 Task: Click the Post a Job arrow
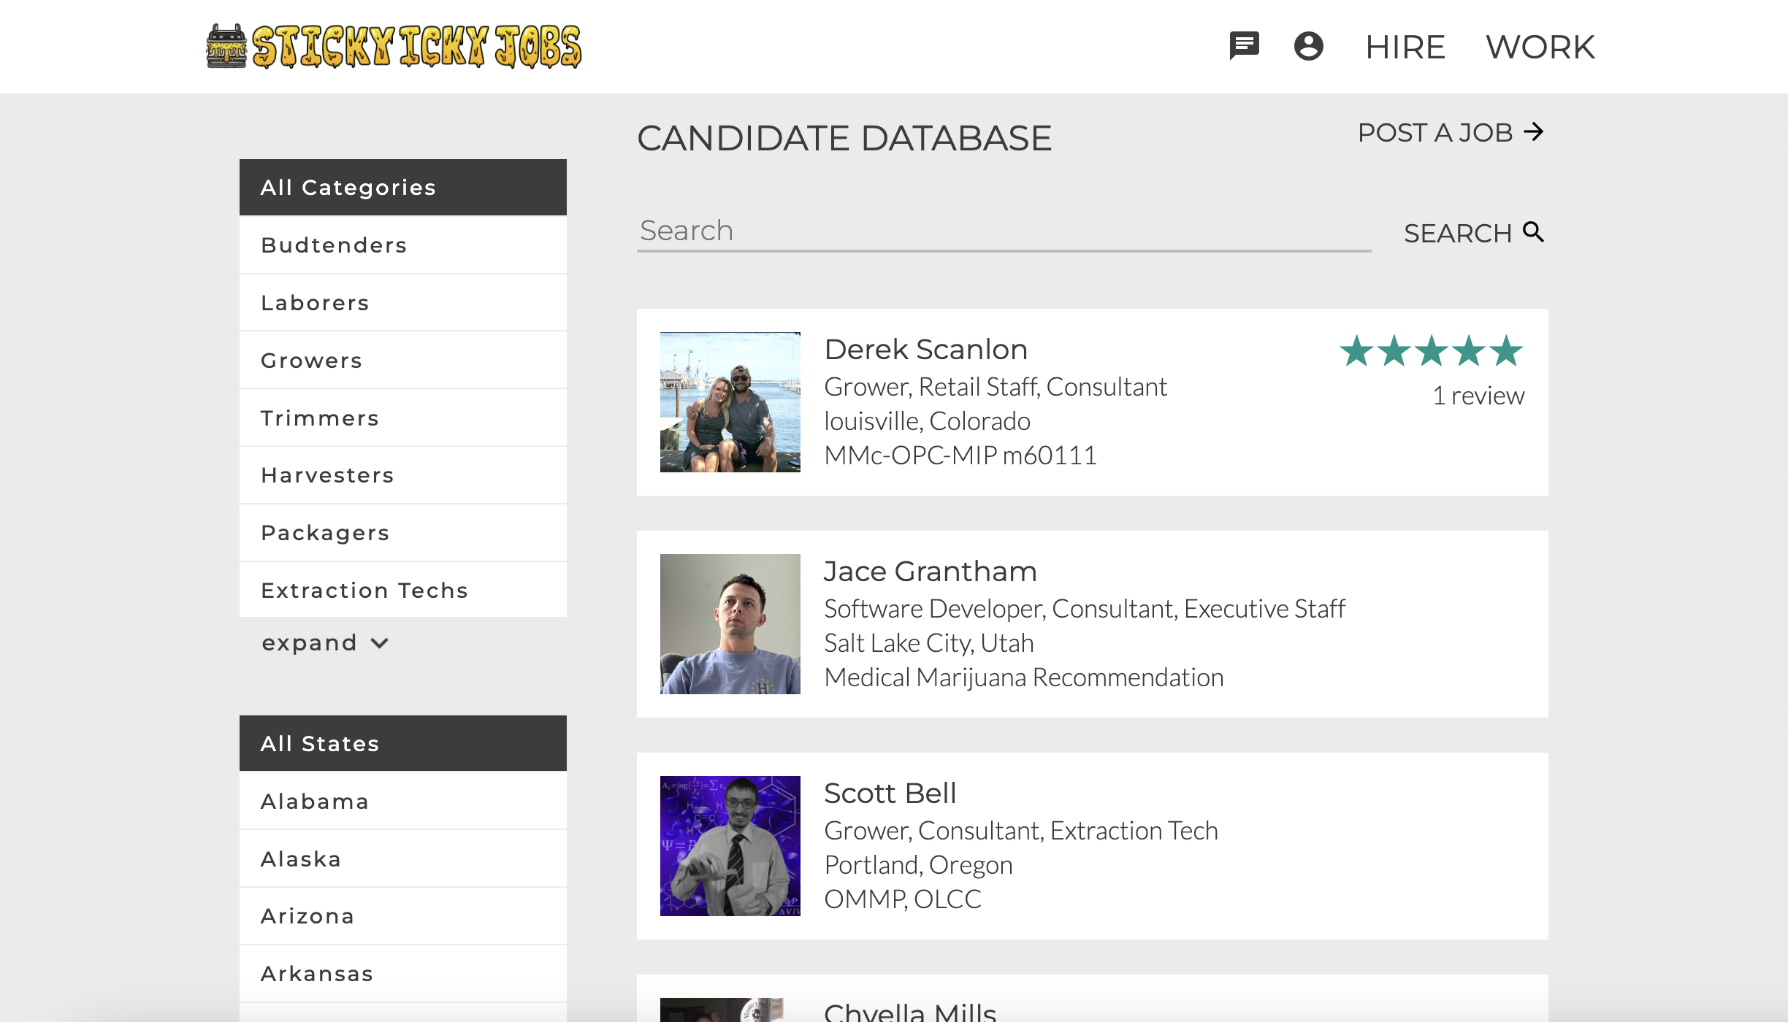(x=1534, y=132)
